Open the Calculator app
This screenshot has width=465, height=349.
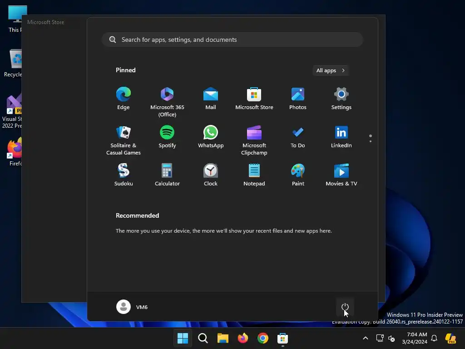click(x=167, y=175)
